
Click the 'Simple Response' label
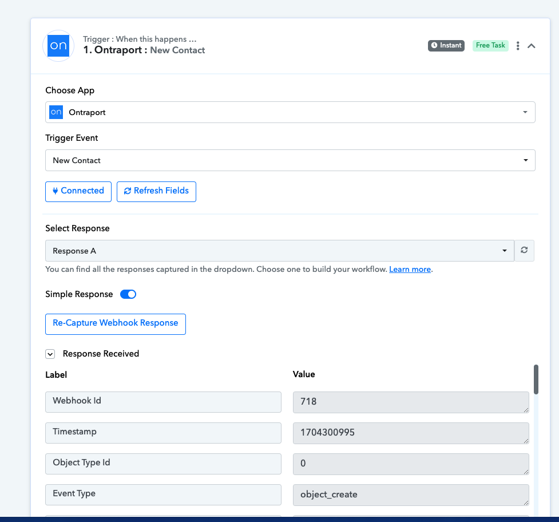tap(79, 294)
